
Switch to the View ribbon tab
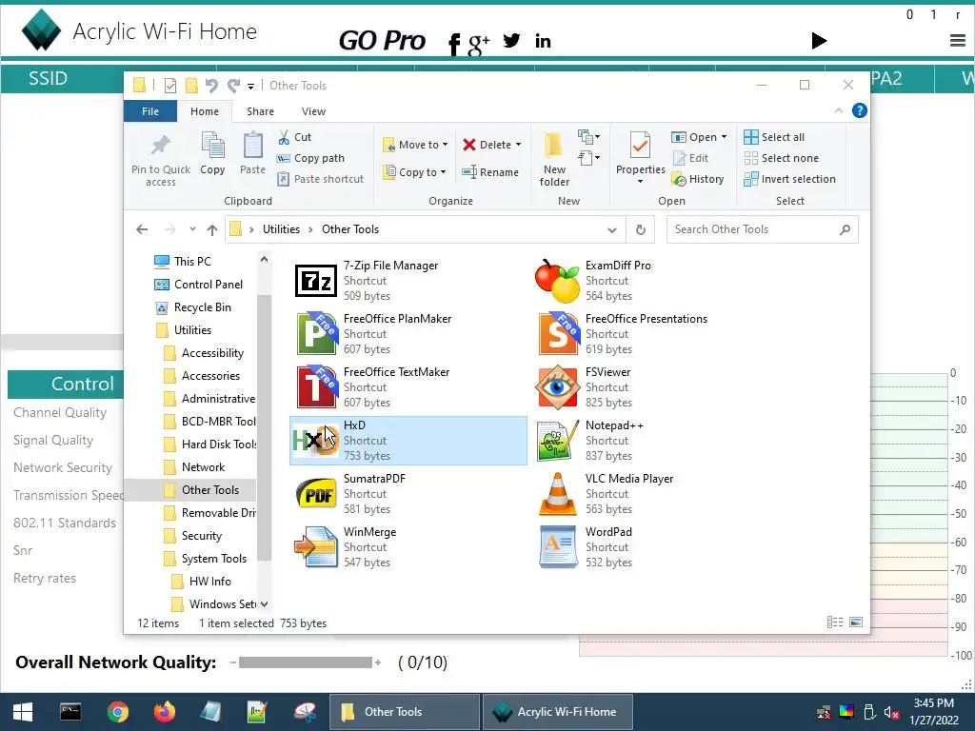(313, 111)
